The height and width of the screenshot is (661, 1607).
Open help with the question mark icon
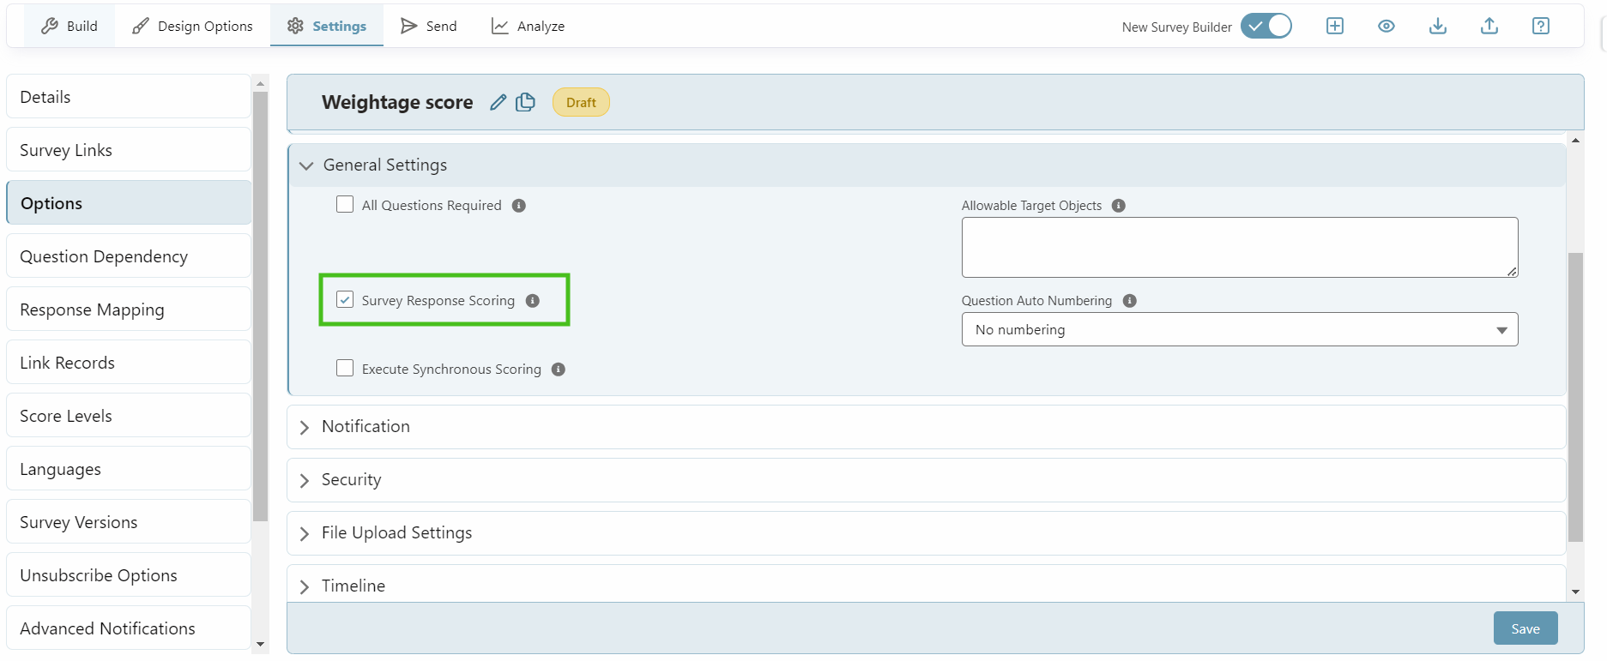coord(1541,26)
